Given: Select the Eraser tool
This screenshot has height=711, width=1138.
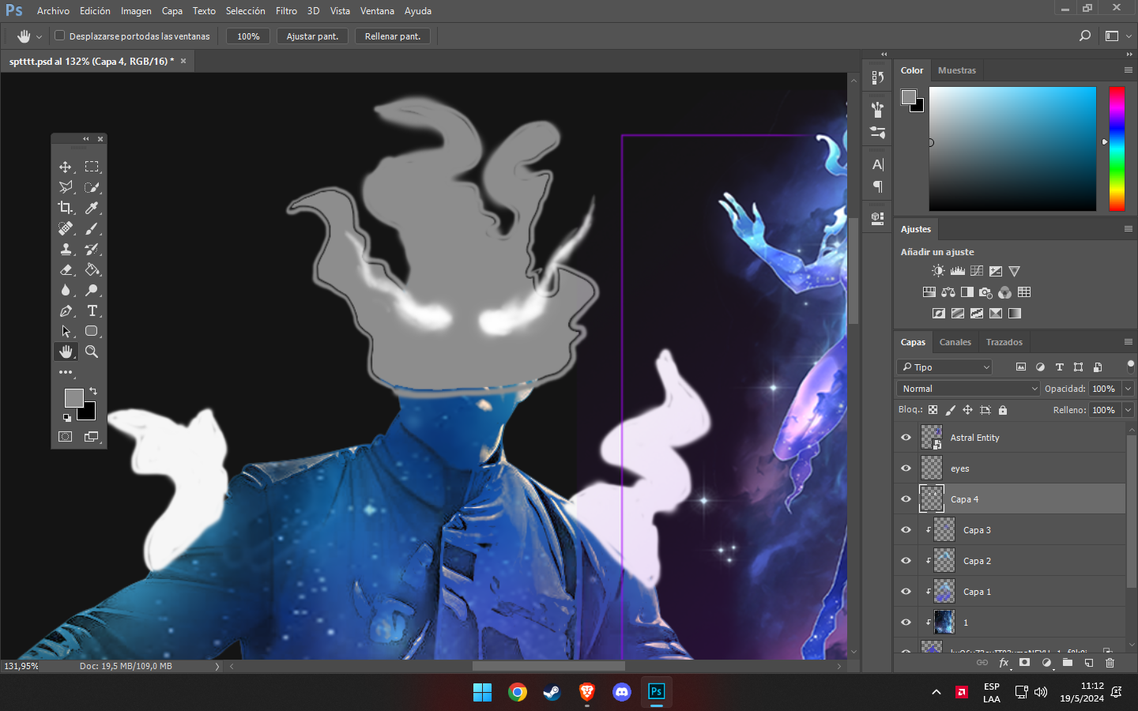Looking at the screenshot, I should tap(66, 269).
